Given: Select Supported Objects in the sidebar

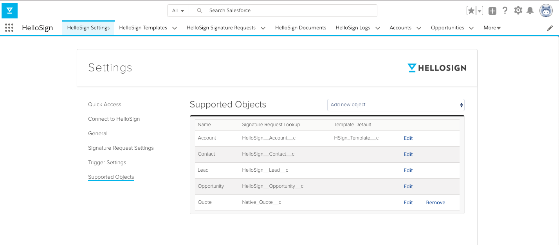Looking at the screenshot, I should point(111,177).
